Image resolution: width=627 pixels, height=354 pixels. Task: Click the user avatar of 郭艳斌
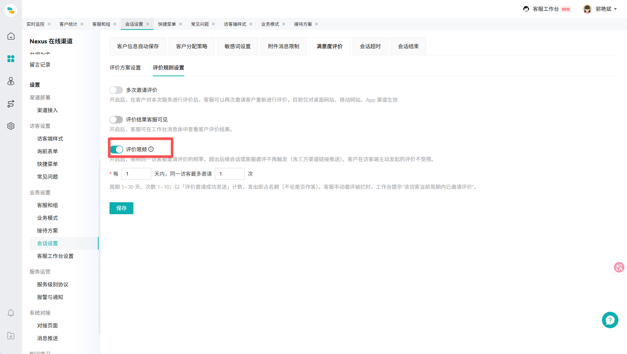[587, 9]
